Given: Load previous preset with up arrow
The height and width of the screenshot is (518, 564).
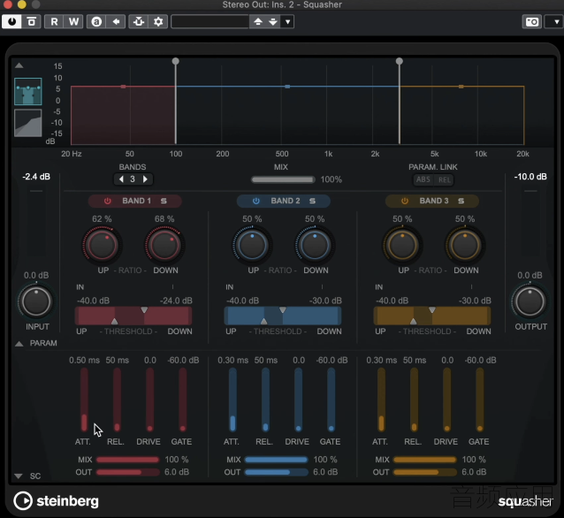Looking at the screenshot, I should [258, 22].
